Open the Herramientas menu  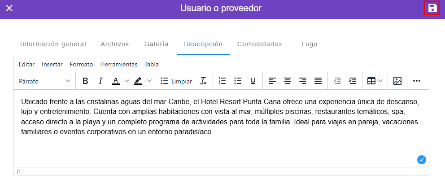point(119,64)
